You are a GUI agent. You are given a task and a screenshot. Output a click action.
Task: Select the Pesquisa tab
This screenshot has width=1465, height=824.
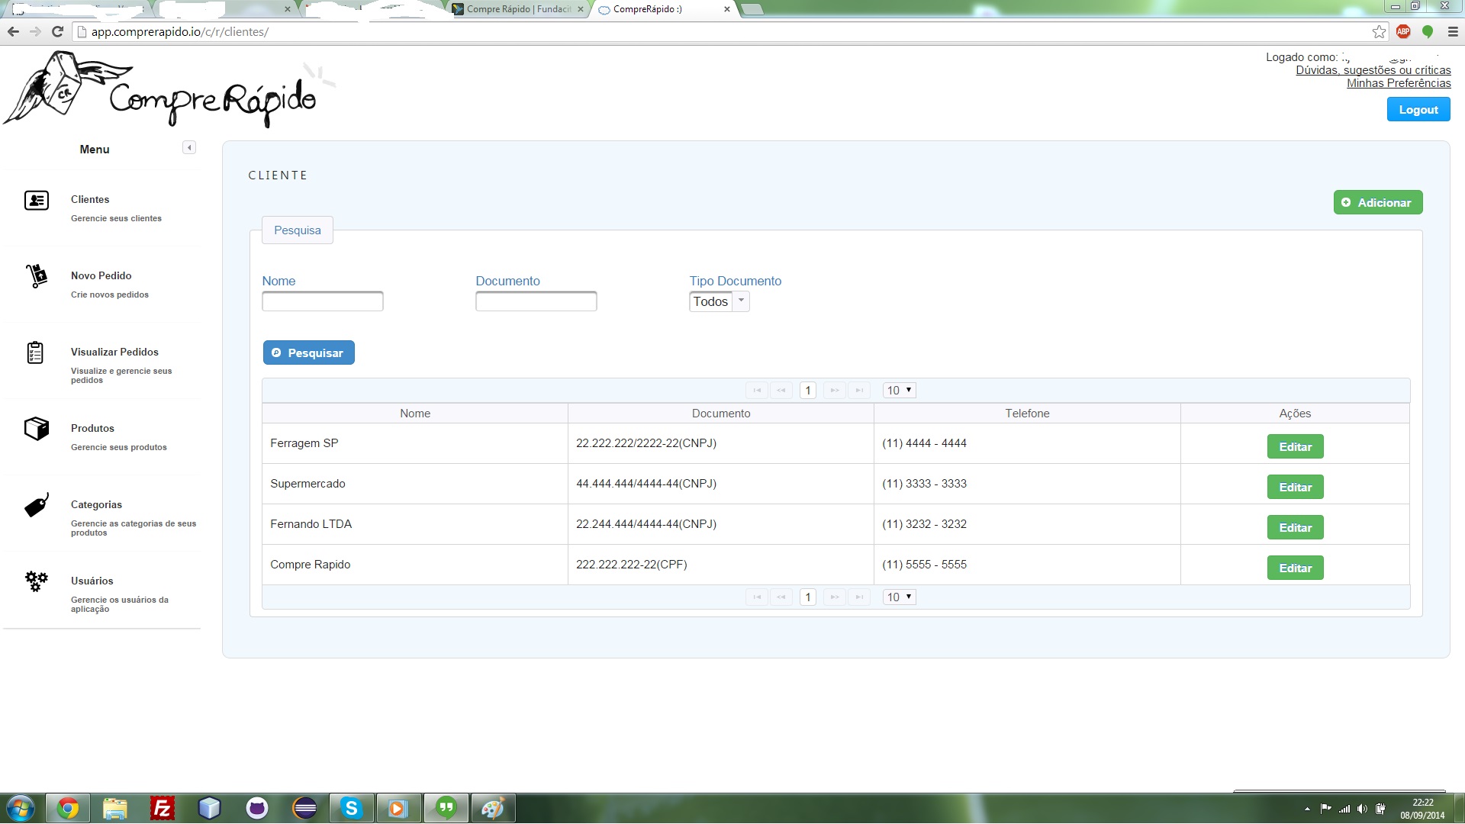pyautogui.click(x=297, y=230)
